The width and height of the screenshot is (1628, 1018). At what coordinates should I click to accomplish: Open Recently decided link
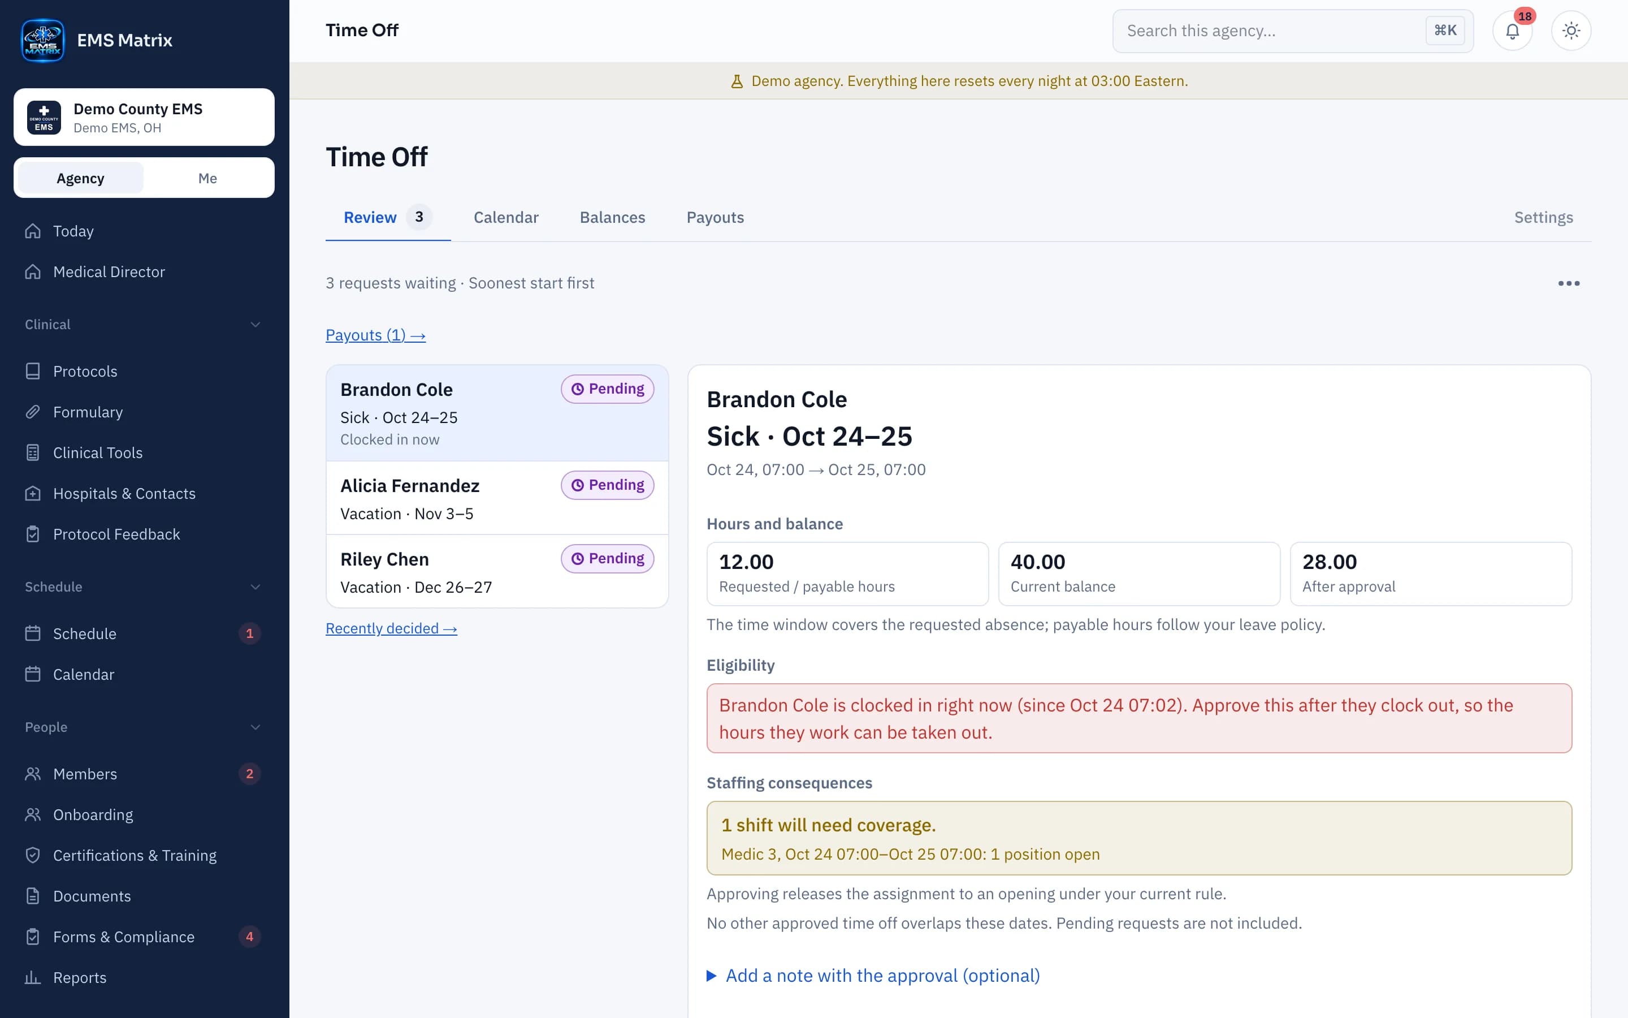(x=392, y=629)
